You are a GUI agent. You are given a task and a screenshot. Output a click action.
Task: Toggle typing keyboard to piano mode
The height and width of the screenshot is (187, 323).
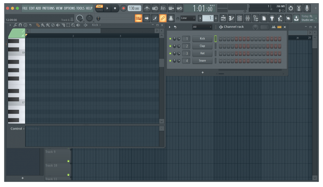[138, 18]
